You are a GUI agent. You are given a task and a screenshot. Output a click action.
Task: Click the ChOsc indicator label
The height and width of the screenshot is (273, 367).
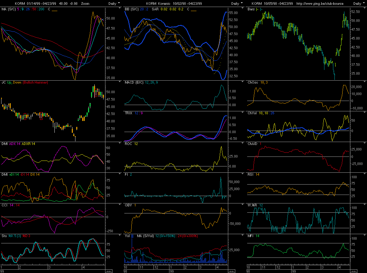[x=253, y=82]
